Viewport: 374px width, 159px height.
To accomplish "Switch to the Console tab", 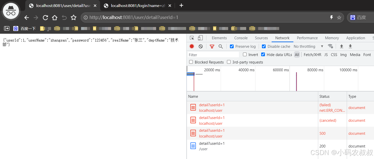I will click(x=241, y=38).
